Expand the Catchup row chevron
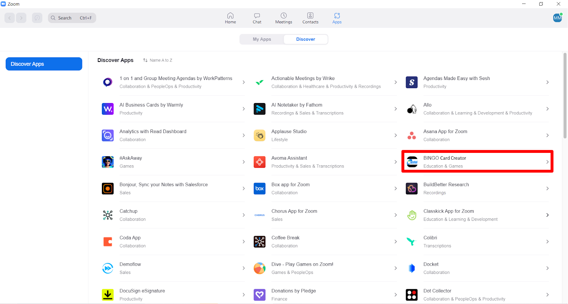The image size is (568, 304). [x=244, y=215]
